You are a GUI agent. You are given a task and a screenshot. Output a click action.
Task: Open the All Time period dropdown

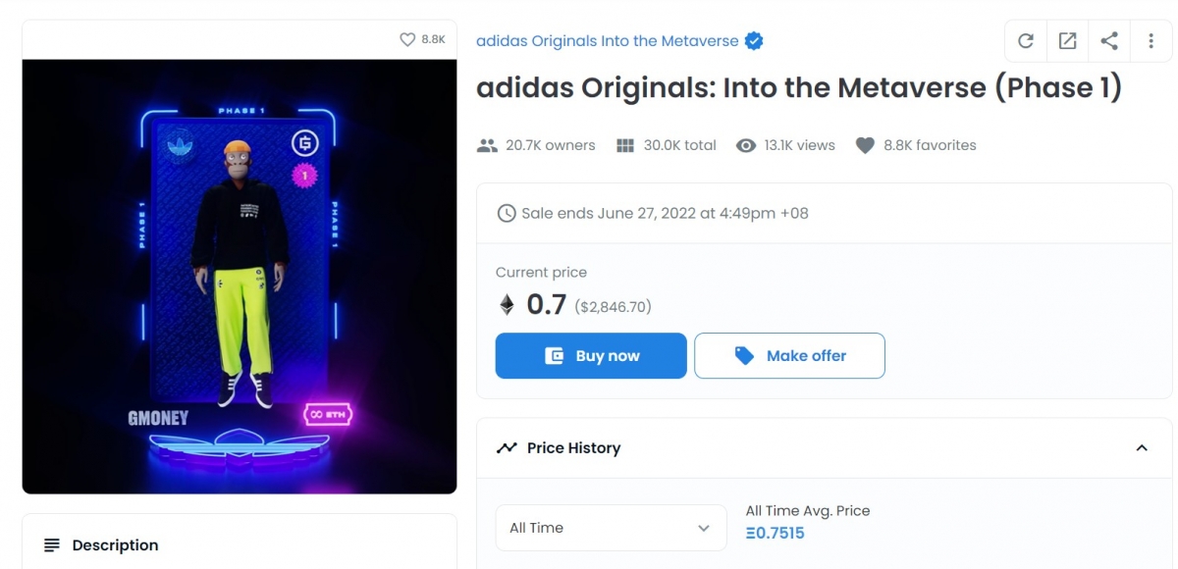point(611,527)
